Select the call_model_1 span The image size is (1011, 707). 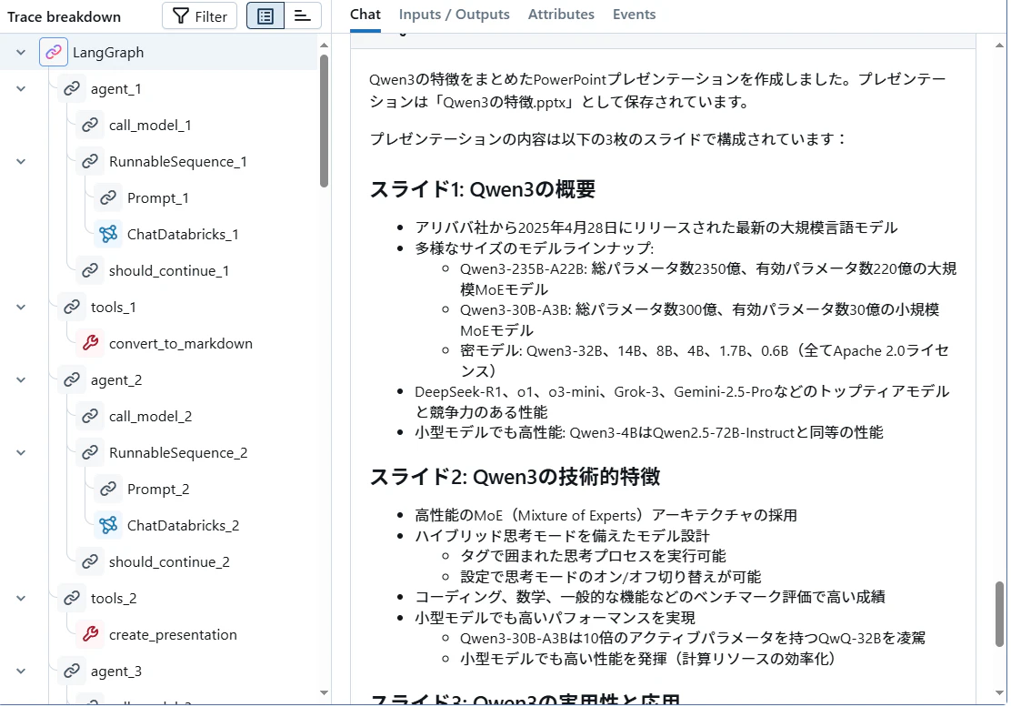point(150,126)
